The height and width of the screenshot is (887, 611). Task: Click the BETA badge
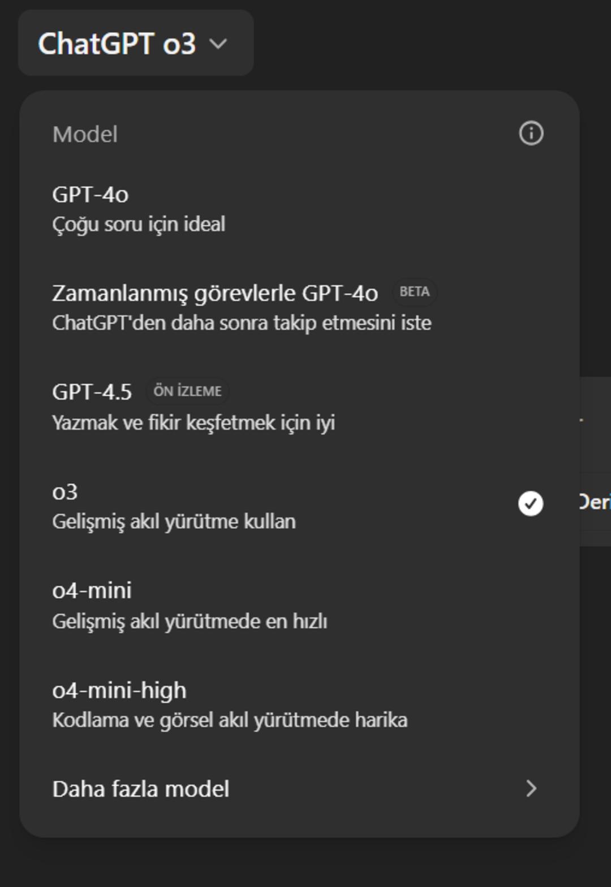(415, 292)
